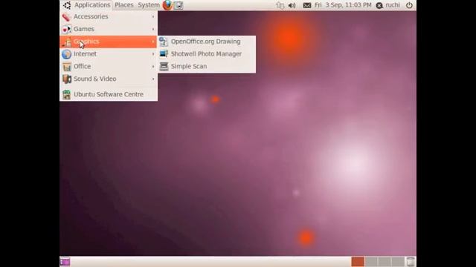Image resolution: width=476 pixels, height=267 pixels.
Task: Open the Games submenu
Action: click(109, 29)
